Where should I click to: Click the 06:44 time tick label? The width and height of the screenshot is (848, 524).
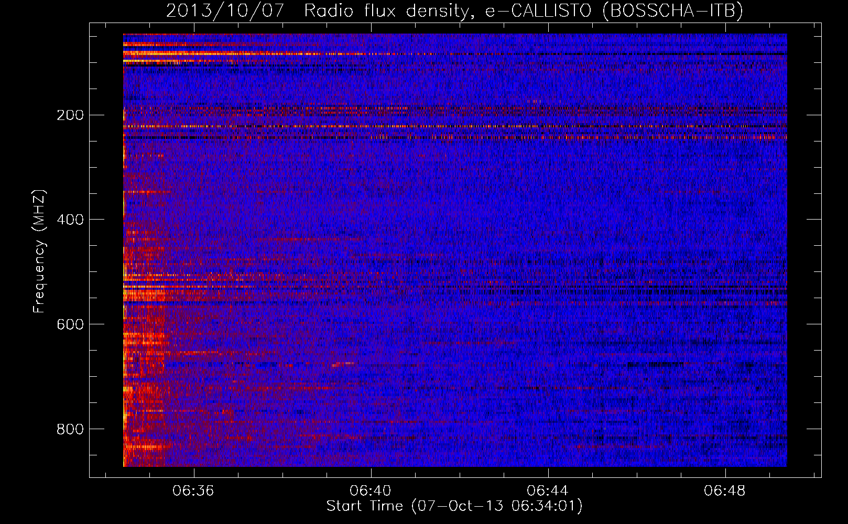point(548,491)
